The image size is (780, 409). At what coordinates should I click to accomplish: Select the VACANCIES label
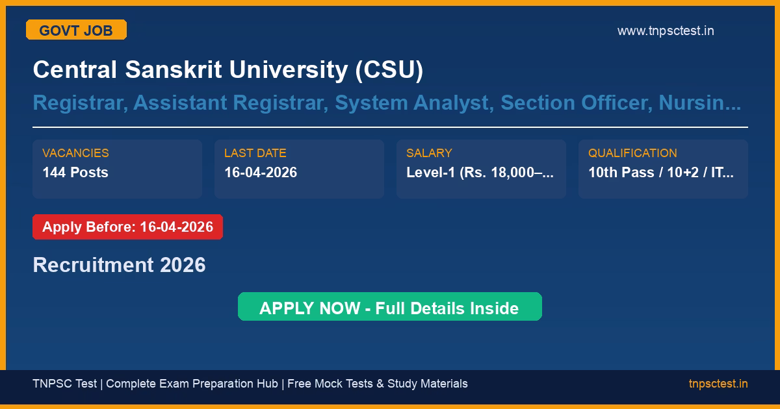75,153
